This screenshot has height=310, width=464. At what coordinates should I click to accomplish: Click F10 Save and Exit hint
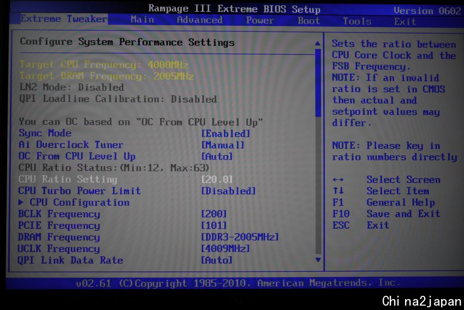pyautogui.click(x=386, y=214)
